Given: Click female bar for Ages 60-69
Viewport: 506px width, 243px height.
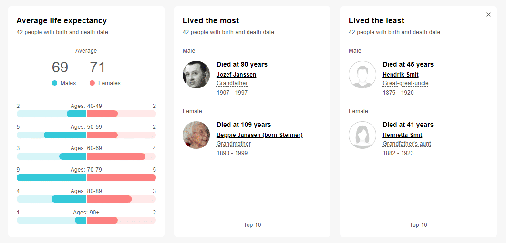Looking at the screenshot, I should 116,156.
